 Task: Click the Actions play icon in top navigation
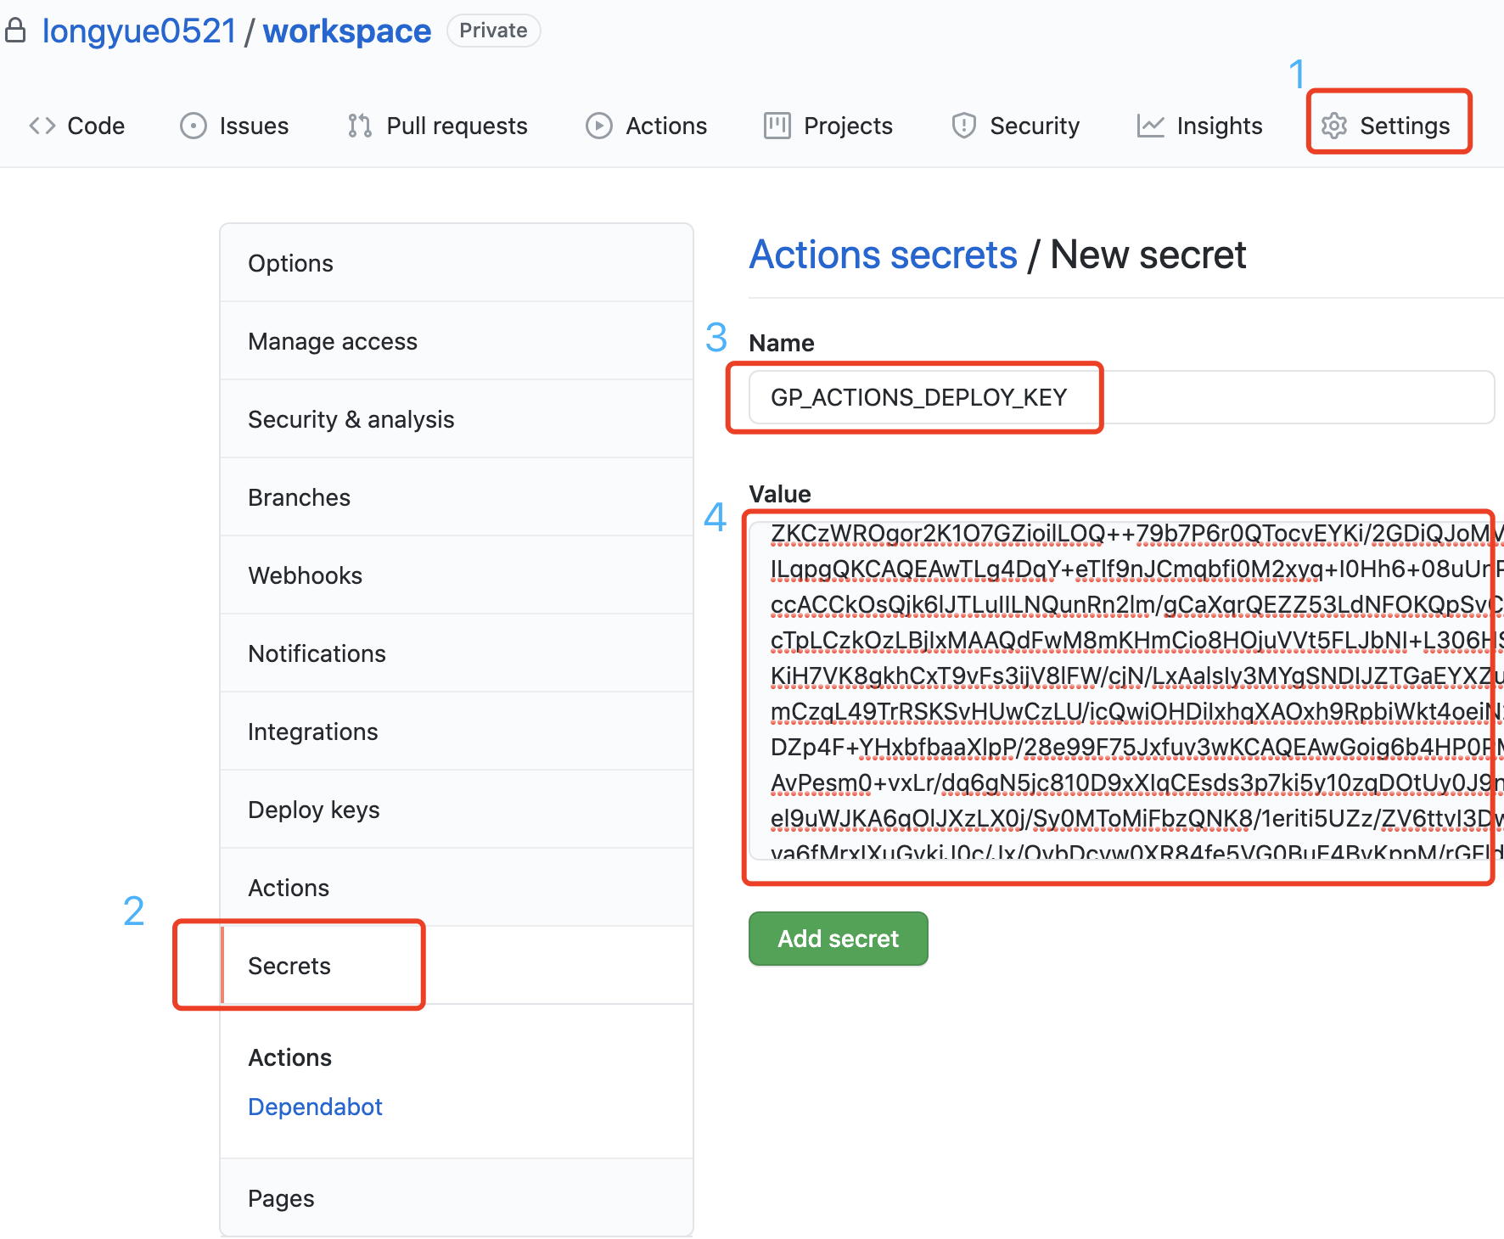599,126
